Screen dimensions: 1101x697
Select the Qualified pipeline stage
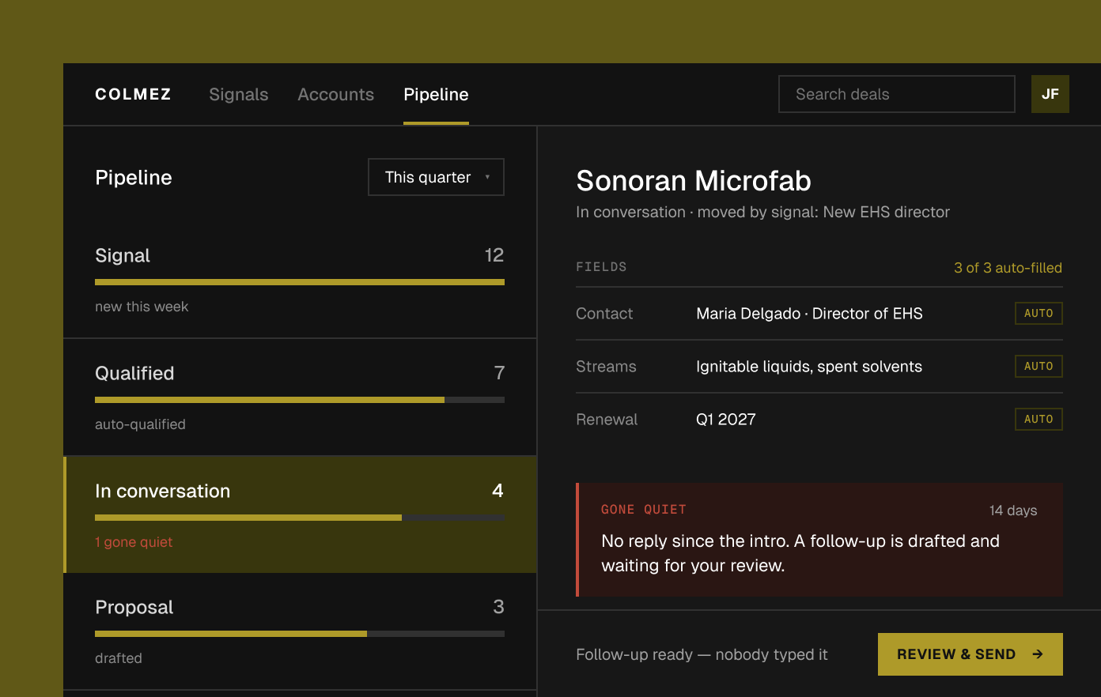(x=300, y=397)
